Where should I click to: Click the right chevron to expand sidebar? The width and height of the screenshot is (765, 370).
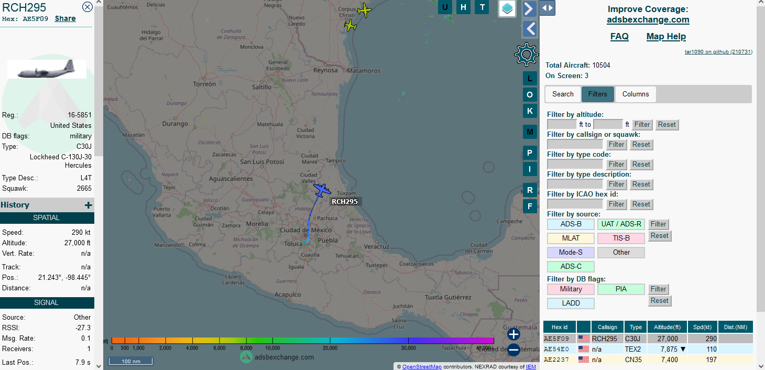(529, 8)
